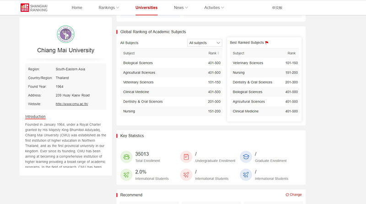
Task: Click the Graduate Enrollment cap icon
Action: 246,157
